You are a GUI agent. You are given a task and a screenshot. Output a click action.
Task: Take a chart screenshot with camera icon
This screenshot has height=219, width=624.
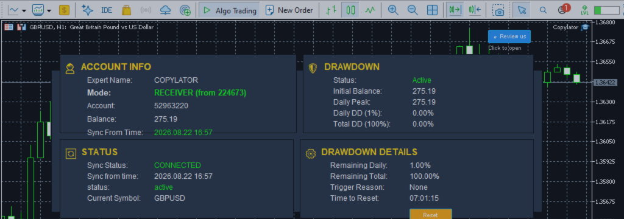point(498,10)
